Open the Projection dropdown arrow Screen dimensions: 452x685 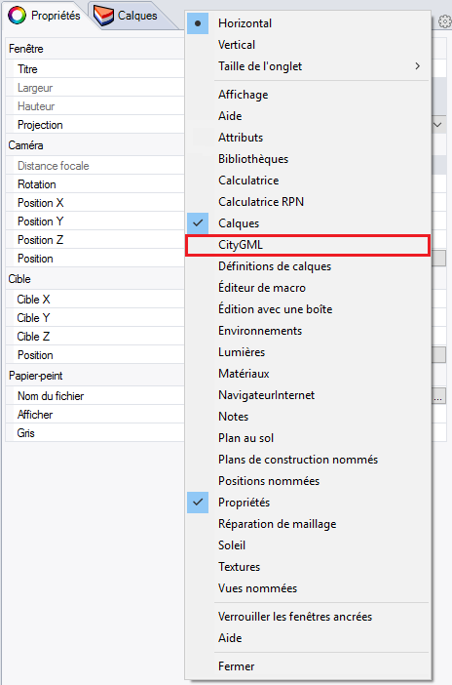(438, 125)
